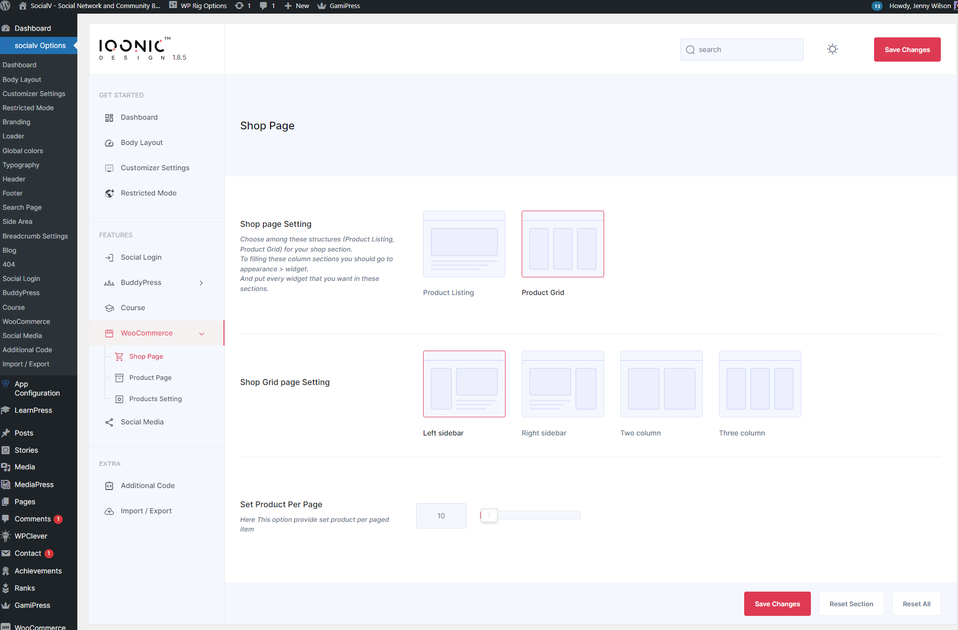The height and width of the screenshot is (630, 958).
Task: Open Shop Page submenu item
Action: click(146, 357)
